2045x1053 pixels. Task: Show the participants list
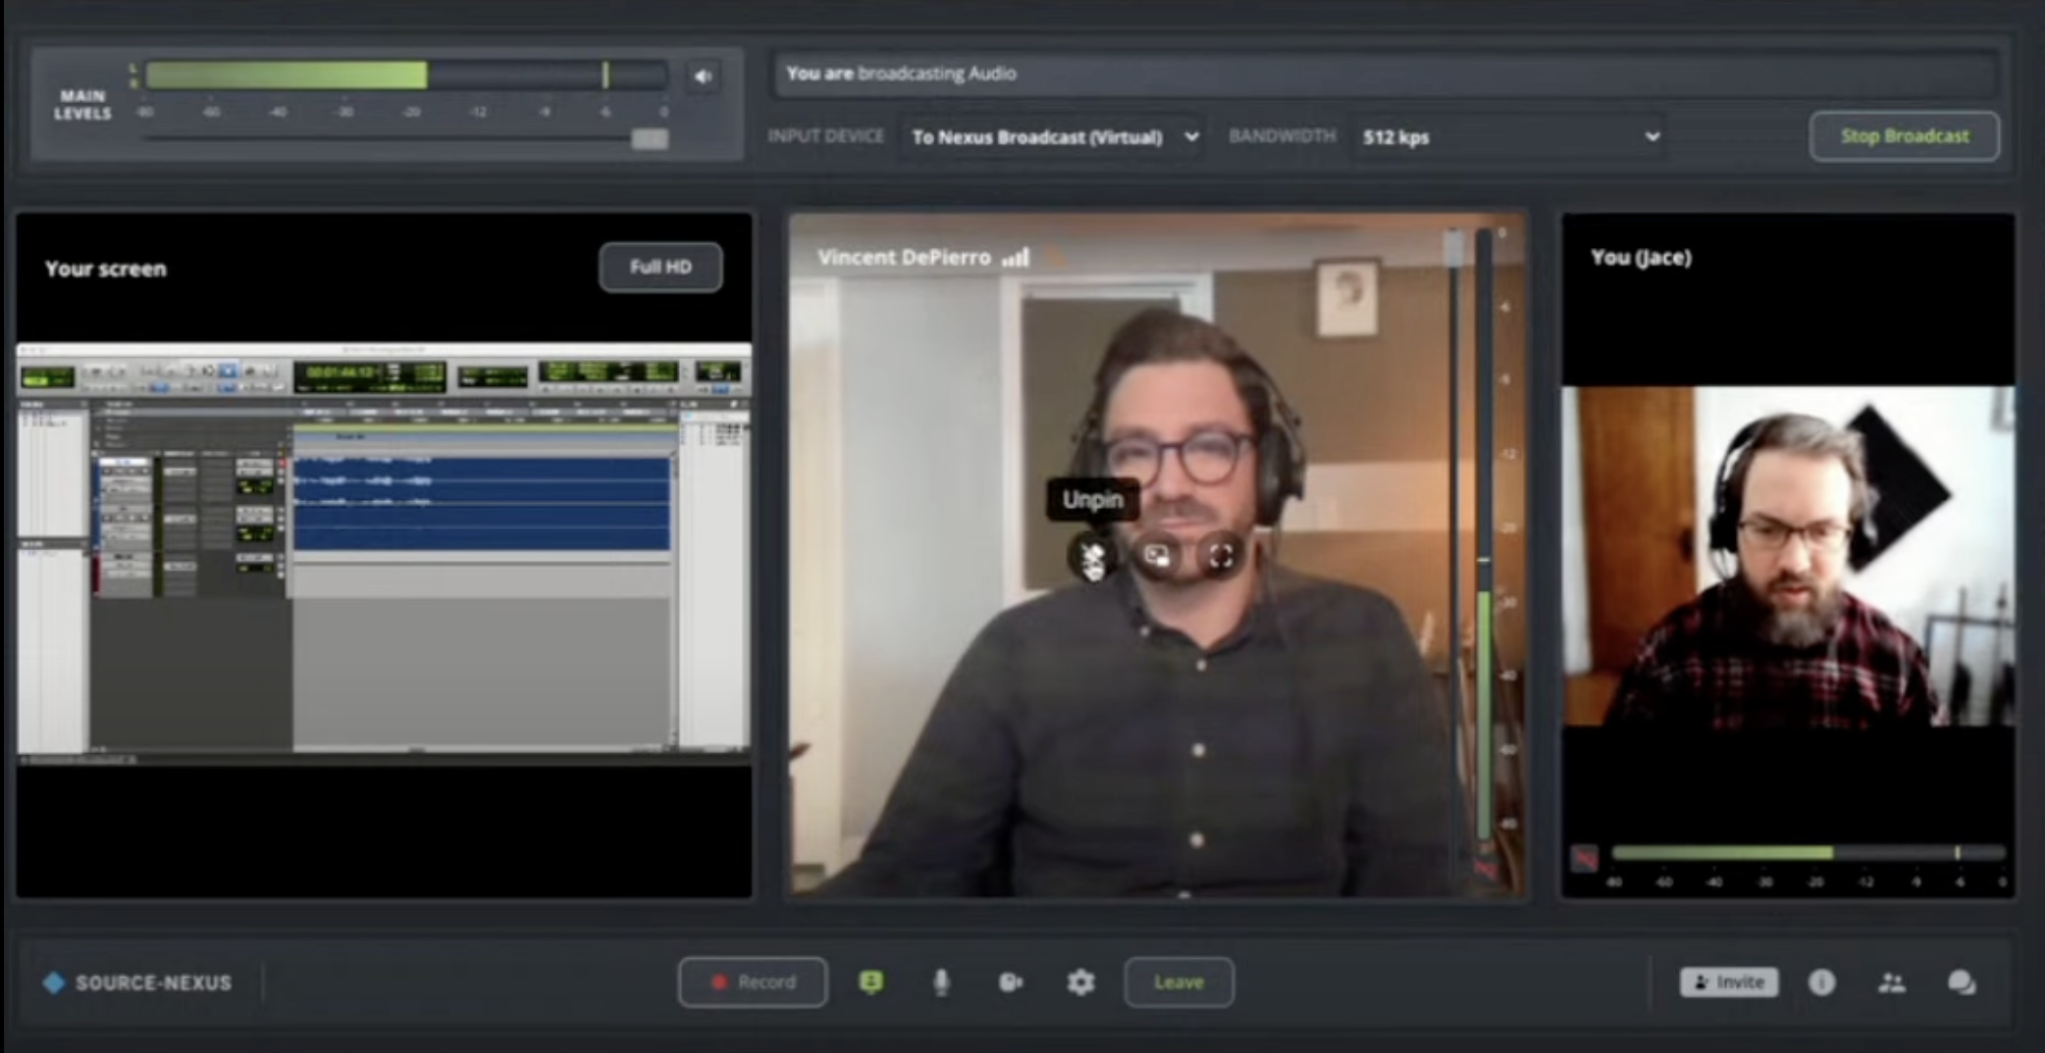point(1891,982)
